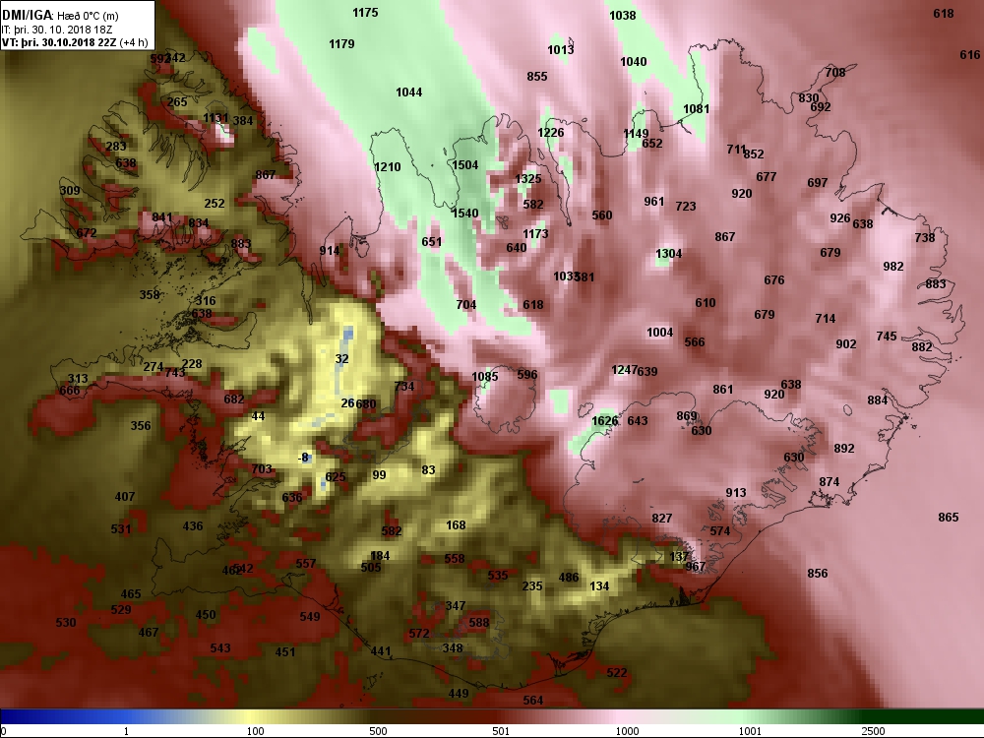Click the '913' value on the map
This screenshot has height=738, width=984.
735,493
